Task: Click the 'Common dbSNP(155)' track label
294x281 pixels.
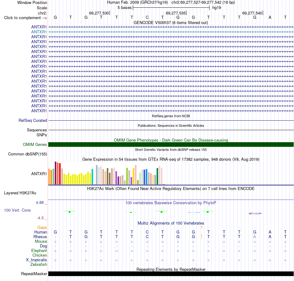Action: click(27, 154)
